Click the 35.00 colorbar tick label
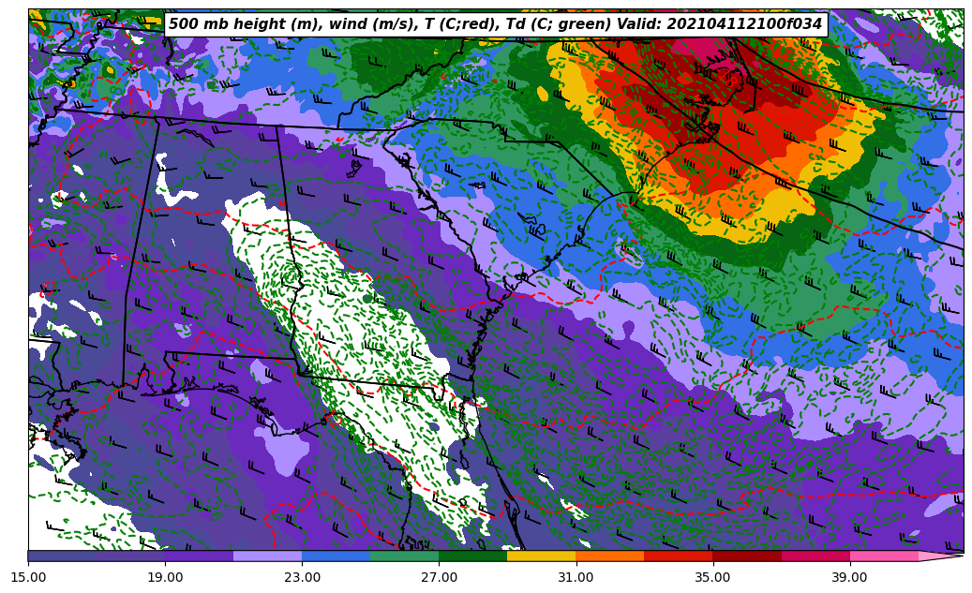This screenshot has width=972, height=593. coord(712,577)
